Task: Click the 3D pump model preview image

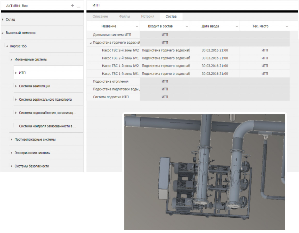Action: (x=205, y=172)
